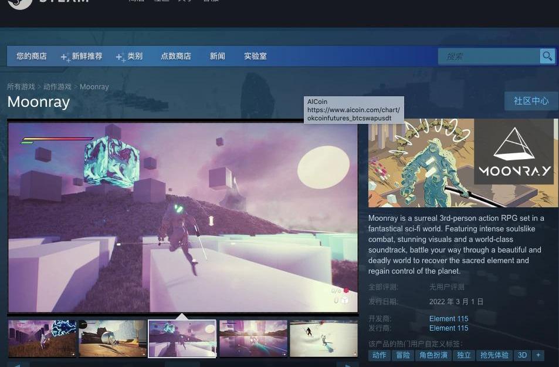This screenshot has width=559, height=367.
Task: Click the AICoin tooltip URL text
Action: (353, 114)
